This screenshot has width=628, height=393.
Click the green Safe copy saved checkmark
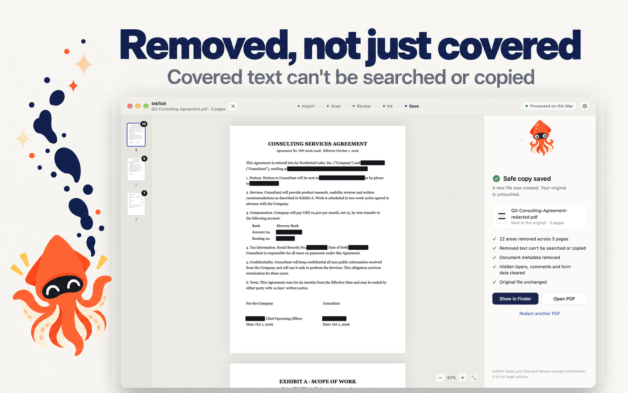[x=496, y=179]
